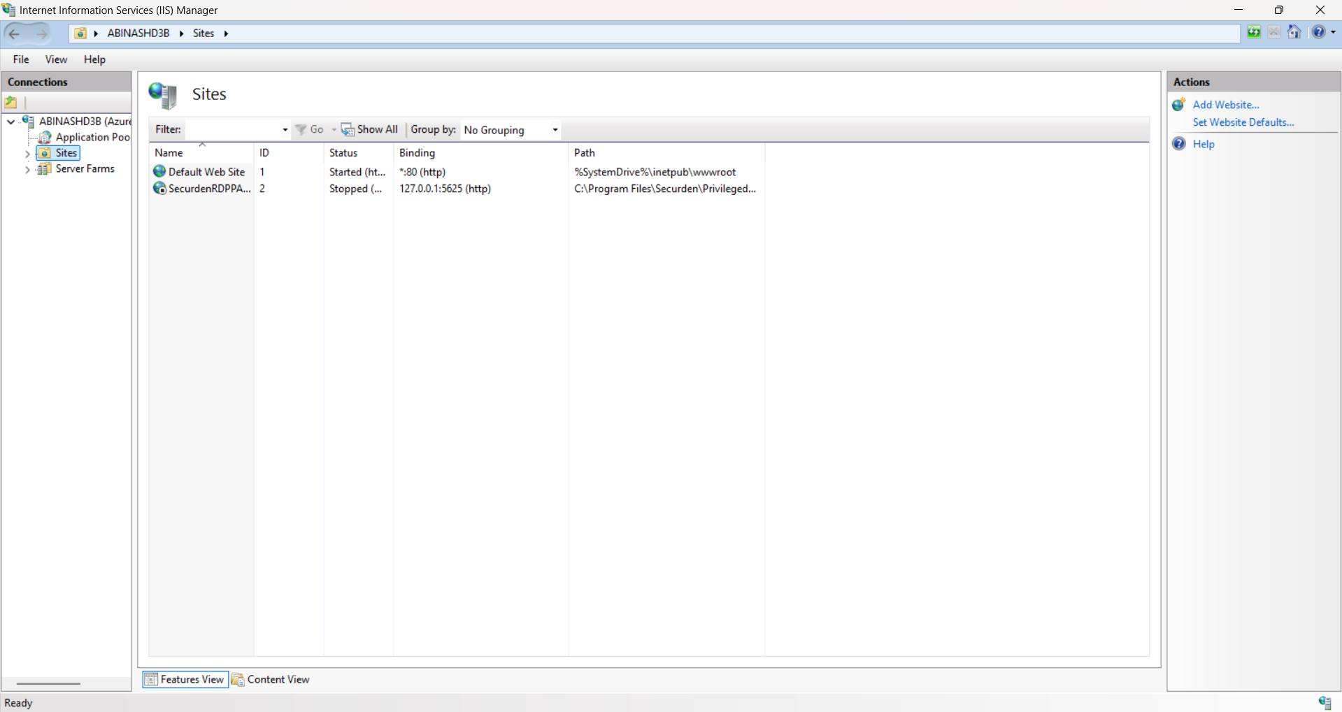The width and height of the screenshot is (1342, 712).
Task: Click the SecurdenRDPPA stopped site icon
Action: click(x=159, y=188)
